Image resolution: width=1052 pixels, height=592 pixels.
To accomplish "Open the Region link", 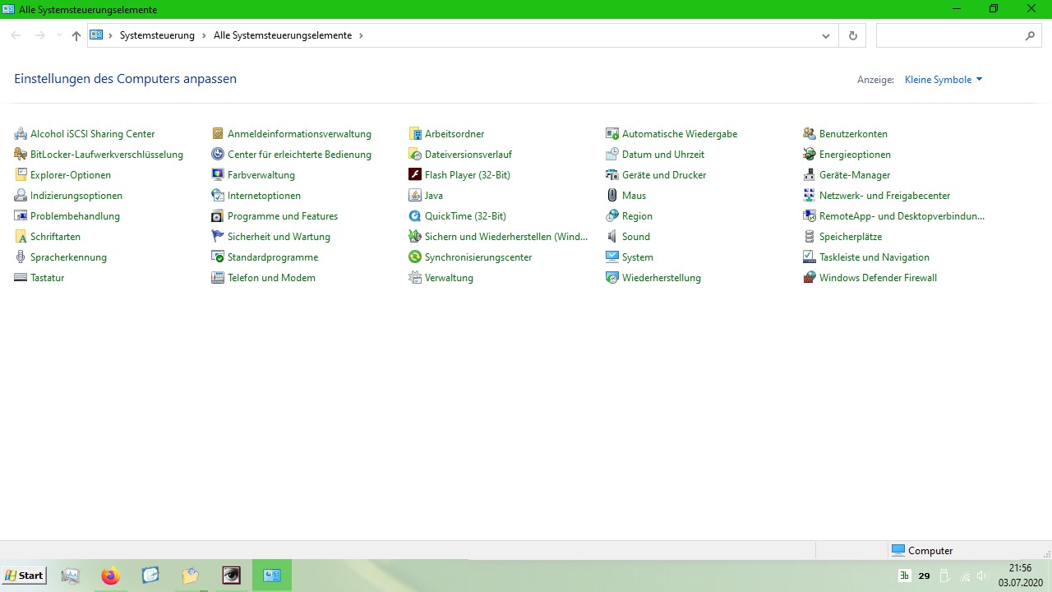I will 637,216.
